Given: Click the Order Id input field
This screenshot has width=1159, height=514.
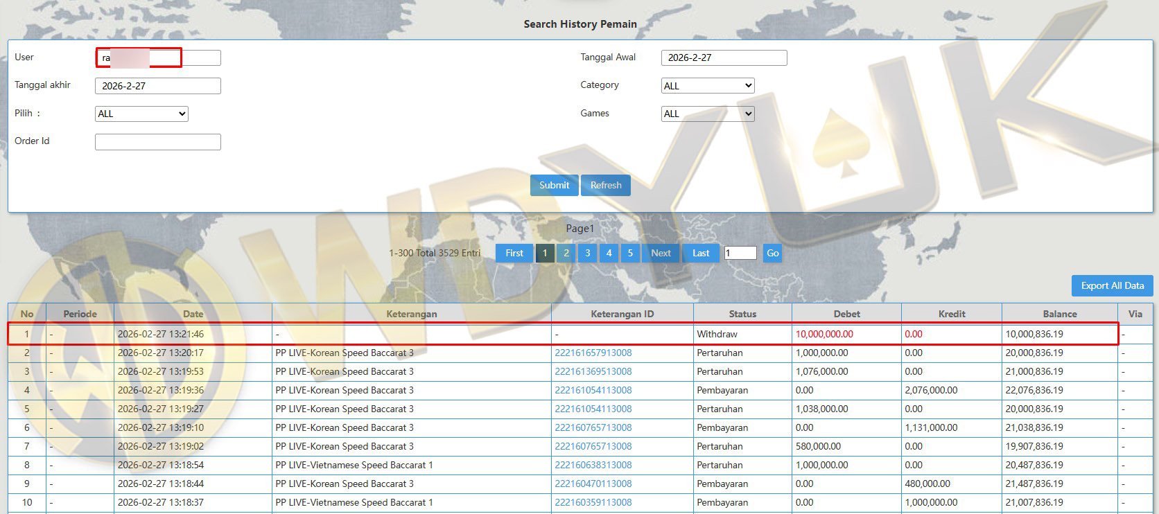Looking at the screenshot, I should tap(158, 142).
